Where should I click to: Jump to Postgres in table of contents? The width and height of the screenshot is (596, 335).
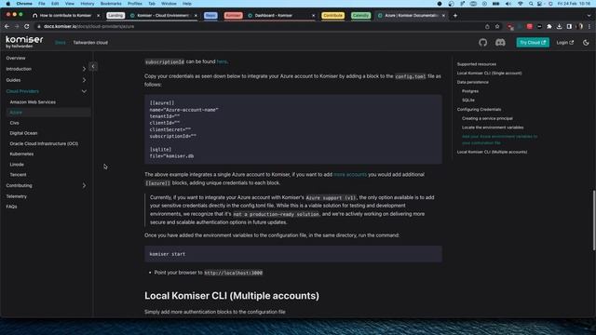pyautogui.click(x=470, y=91)
